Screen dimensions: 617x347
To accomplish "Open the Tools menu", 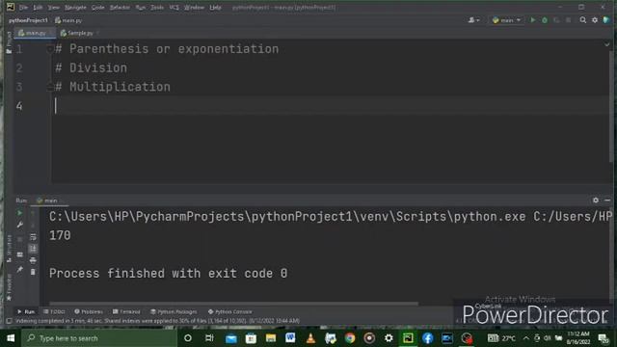I will pyautogui.click(x=157, y=7).
